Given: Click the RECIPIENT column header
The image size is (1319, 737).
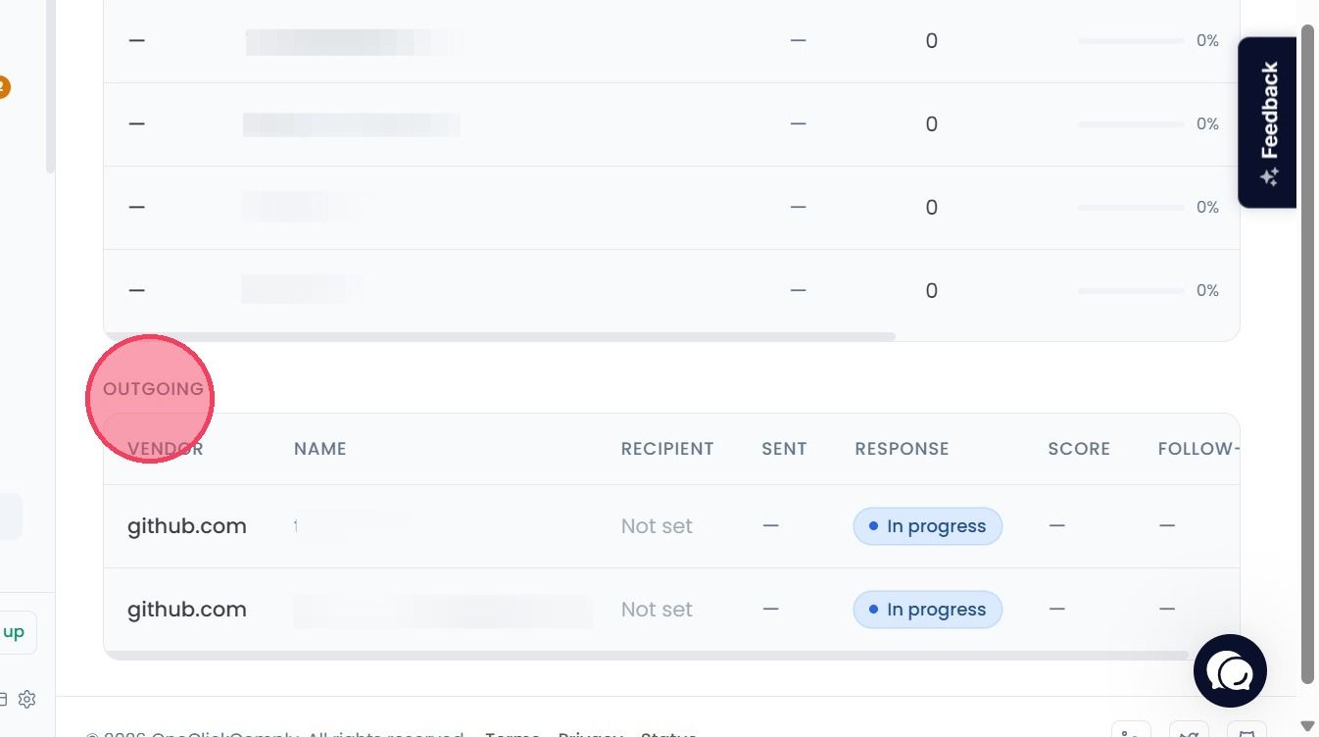Looking at the screenshot, I should 667,449.
